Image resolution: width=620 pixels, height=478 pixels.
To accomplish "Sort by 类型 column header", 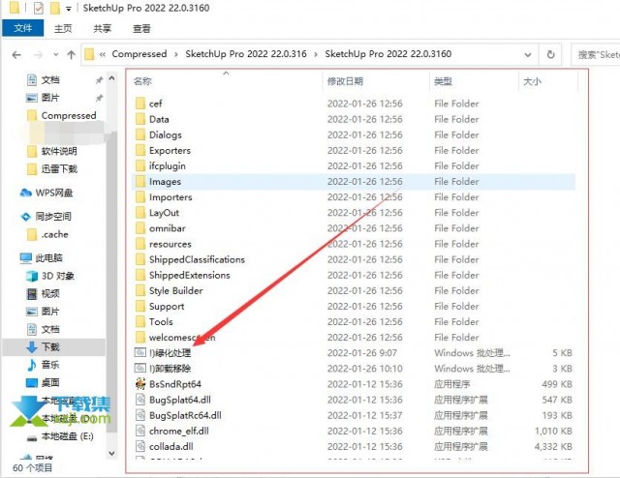I will point(443,81).
